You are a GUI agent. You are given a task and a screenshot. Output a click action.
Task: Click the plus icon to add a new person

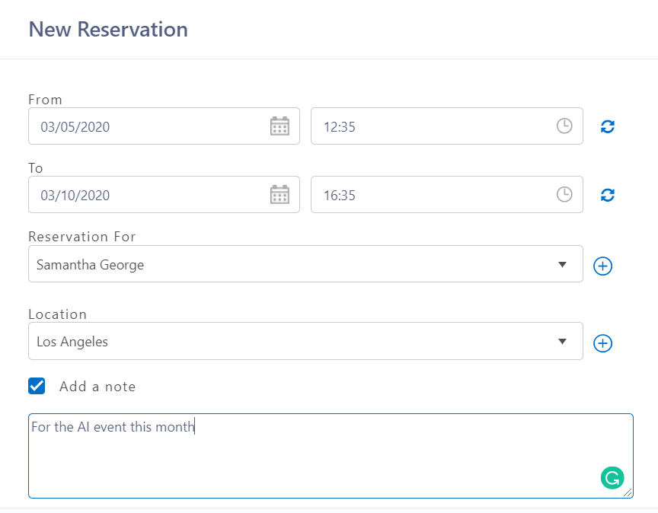click(x=602, y=266)
